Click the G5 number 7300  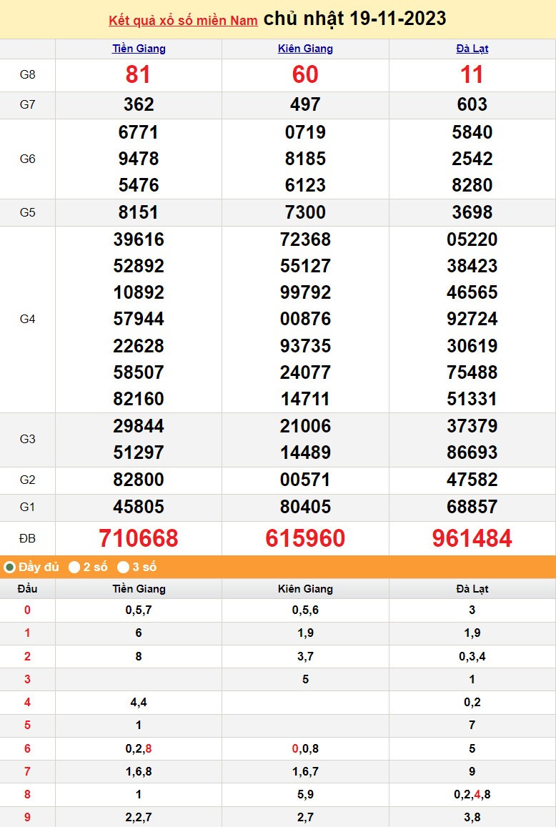[305, 212]
